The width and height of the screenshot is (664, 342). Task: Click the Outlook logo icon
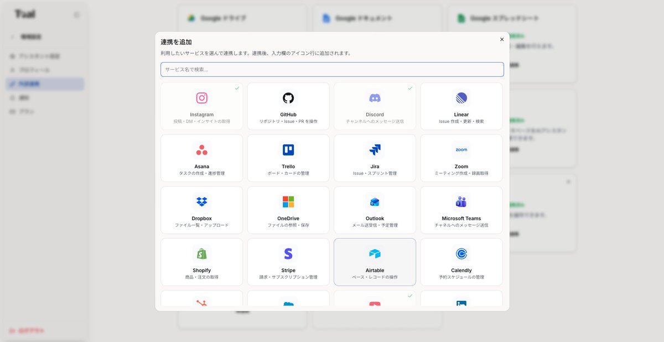coord(375,202)
